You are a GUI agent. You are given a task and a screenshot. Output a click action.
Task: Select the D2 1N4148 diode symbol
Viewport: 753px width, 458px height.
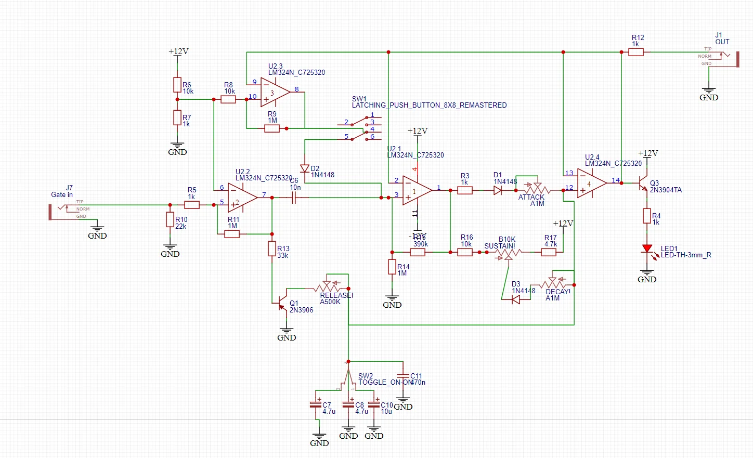[305, 168]
